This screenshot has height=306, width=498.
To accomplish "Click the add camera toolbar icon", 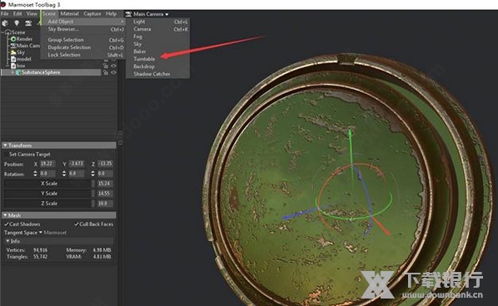I will tap(28, 23).
